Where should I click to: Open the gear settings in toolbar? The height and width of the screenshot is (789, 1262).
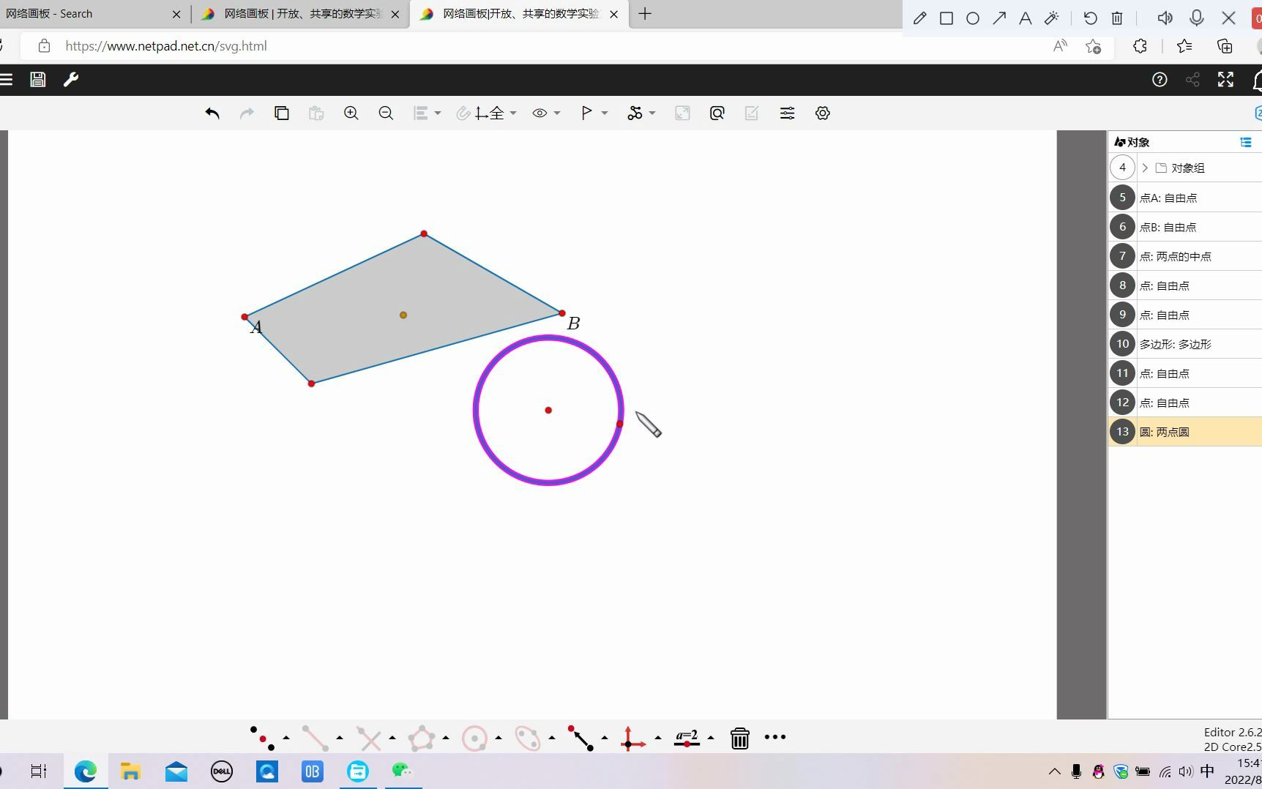(823, 113)
